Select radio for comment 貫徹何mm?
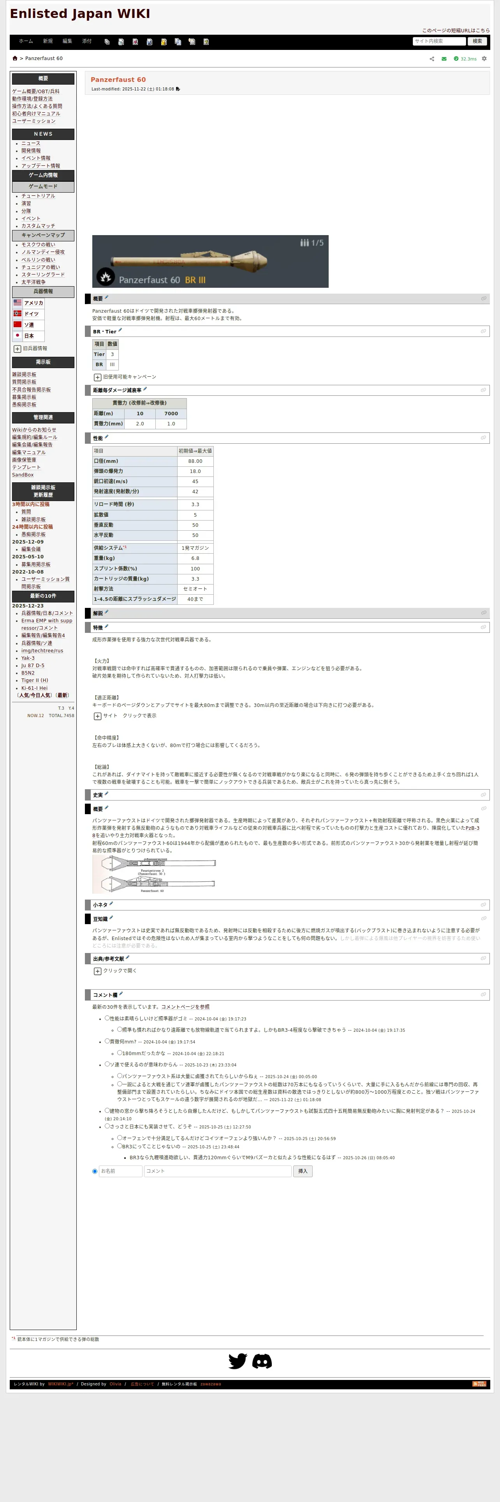The height and width of the screenshot is (1502, 500). point(107,1041)
